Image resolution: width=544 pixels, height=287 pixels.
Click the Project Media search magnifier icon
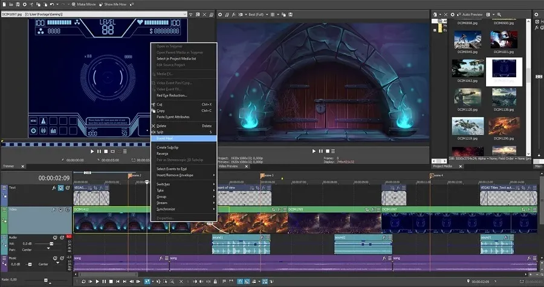coord(499,14)
